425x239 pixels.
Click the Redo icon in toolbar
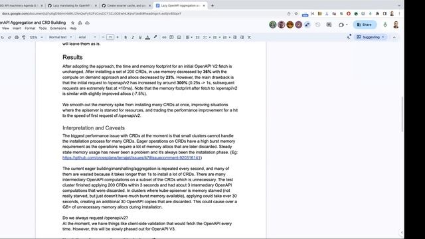tap(9, 37)
